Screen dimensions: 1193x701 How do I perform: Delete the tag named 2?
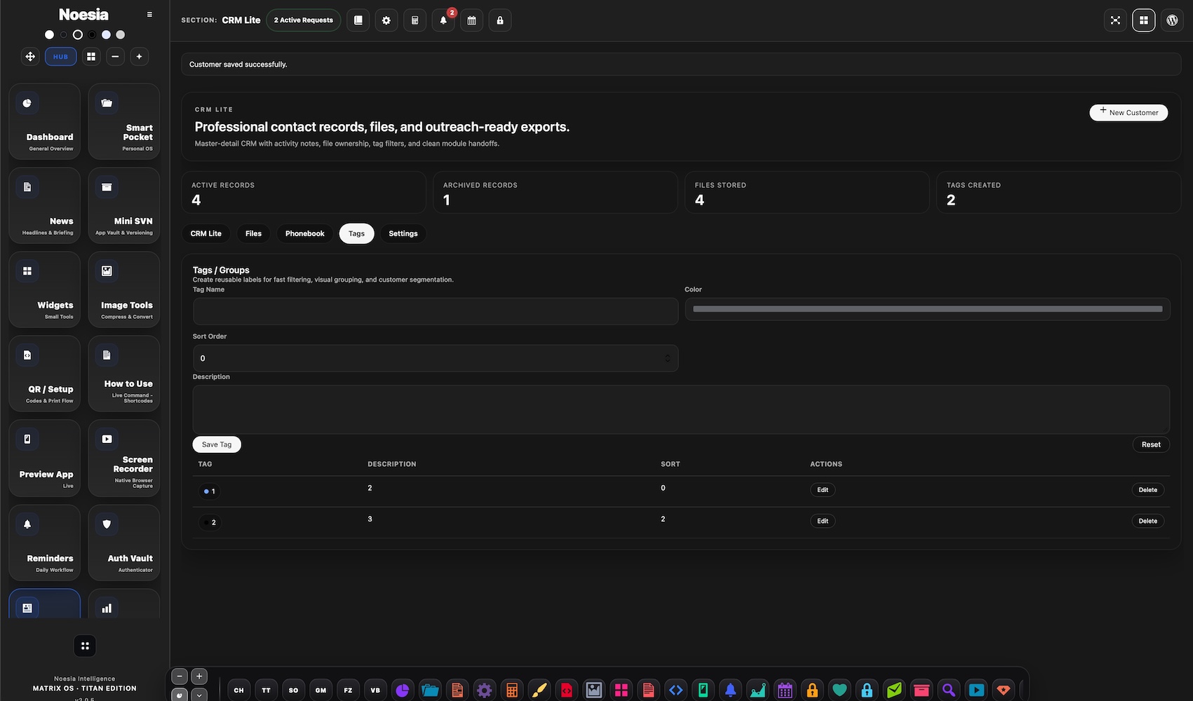pyautogui.click(x=1148, y=521)
